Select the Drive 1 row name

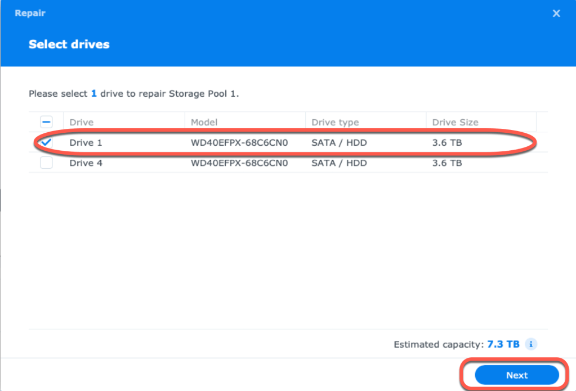tap(86, 143)
